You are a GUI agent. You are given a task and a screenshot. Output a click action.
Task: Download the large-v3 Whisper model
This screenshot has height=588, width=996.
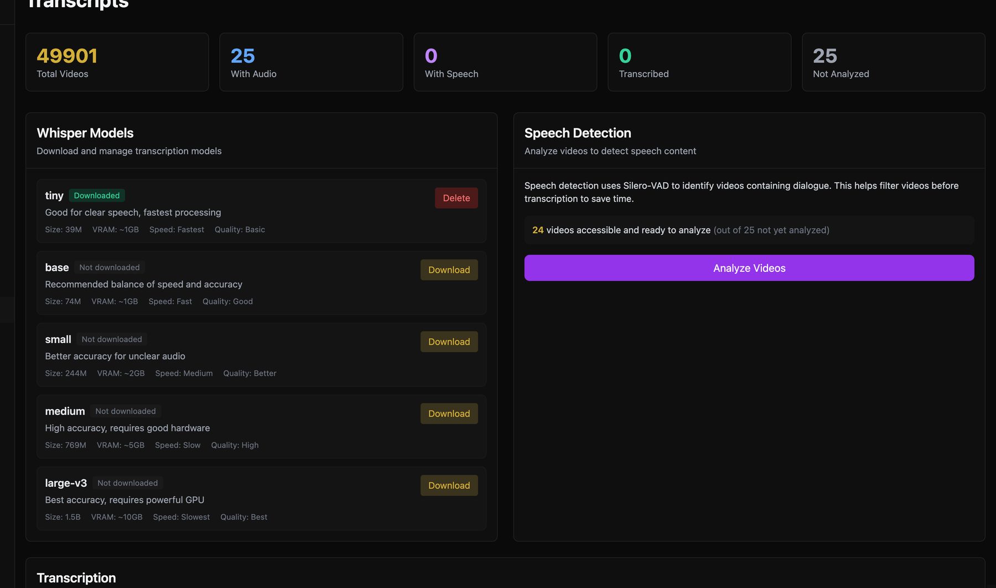tap(449, 486)
